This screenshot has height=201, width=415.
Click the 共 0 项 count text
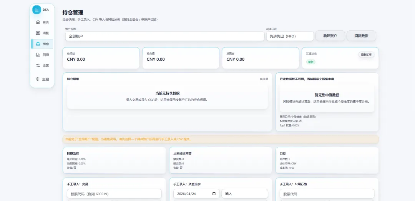tap(264, 79)
